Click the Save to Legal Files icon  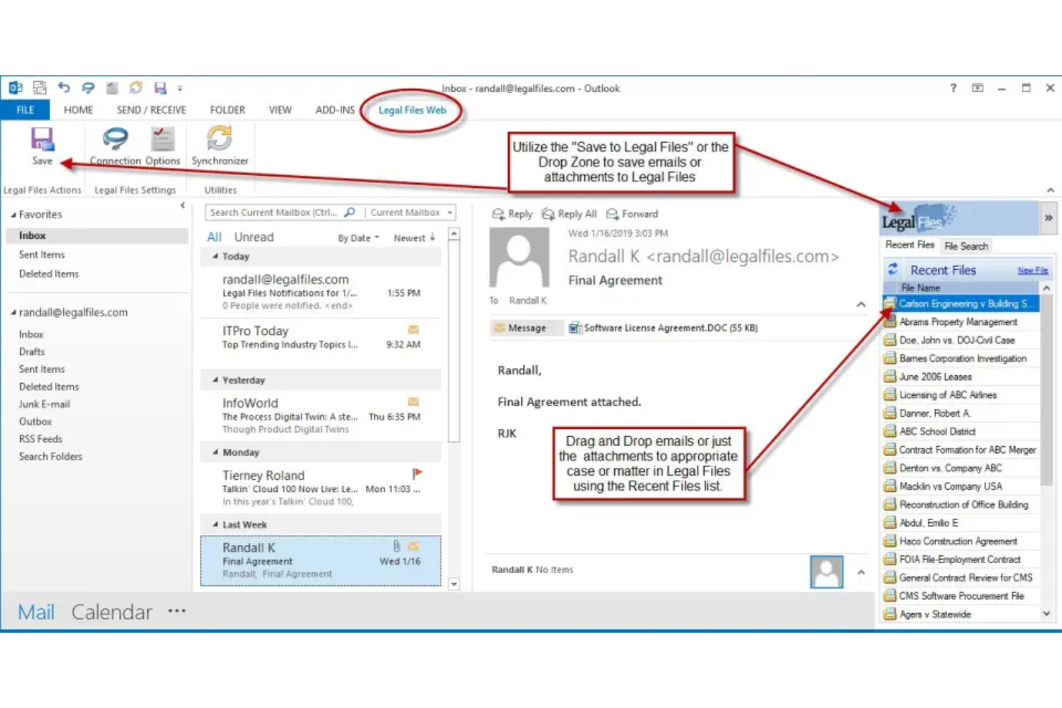[x=42, y=140]
